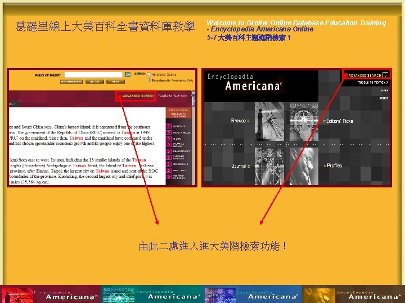
Task: Click the title '葛羅里線上大美百科全書資料庫教學'
Action: (105, 26)
